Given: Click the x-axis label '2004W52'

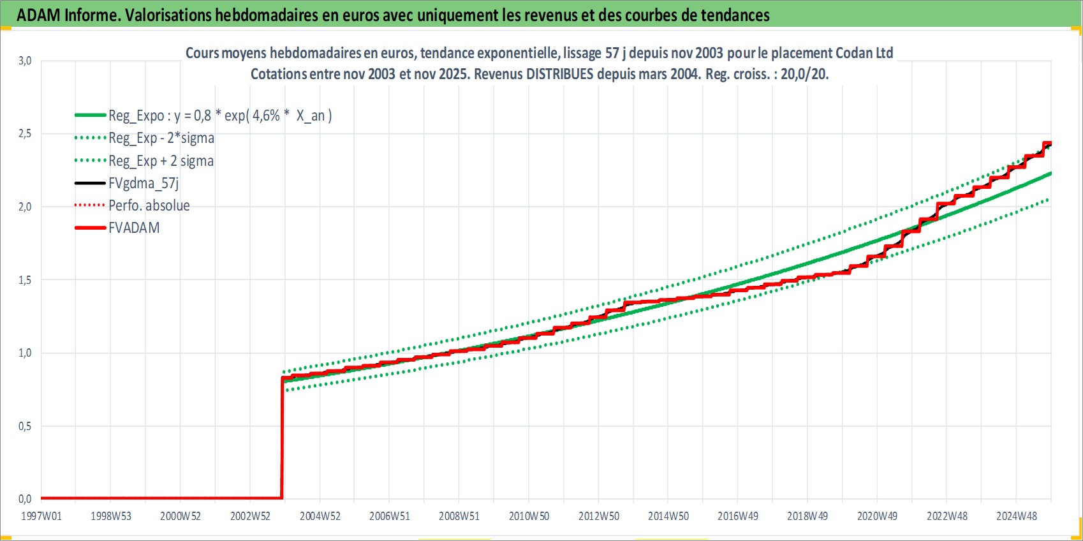Looking at the screenshot, I should click(320, 516).
